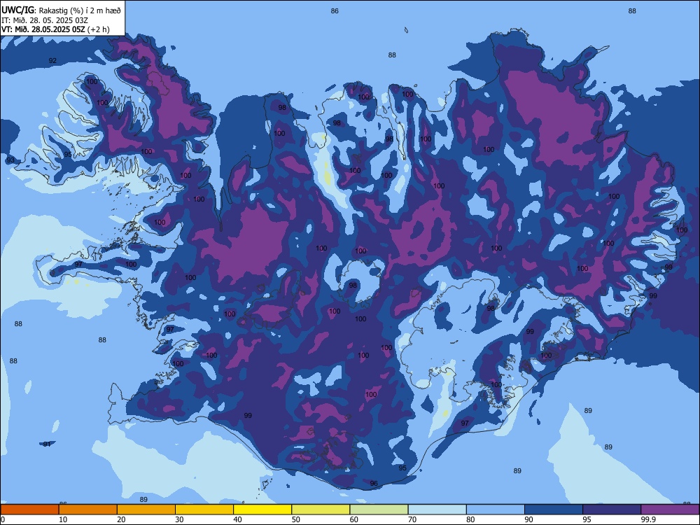The width and height of the screenshot is (700, 525).
Task: Click the '91' humidity value on the map
Action: coord(47,444)
